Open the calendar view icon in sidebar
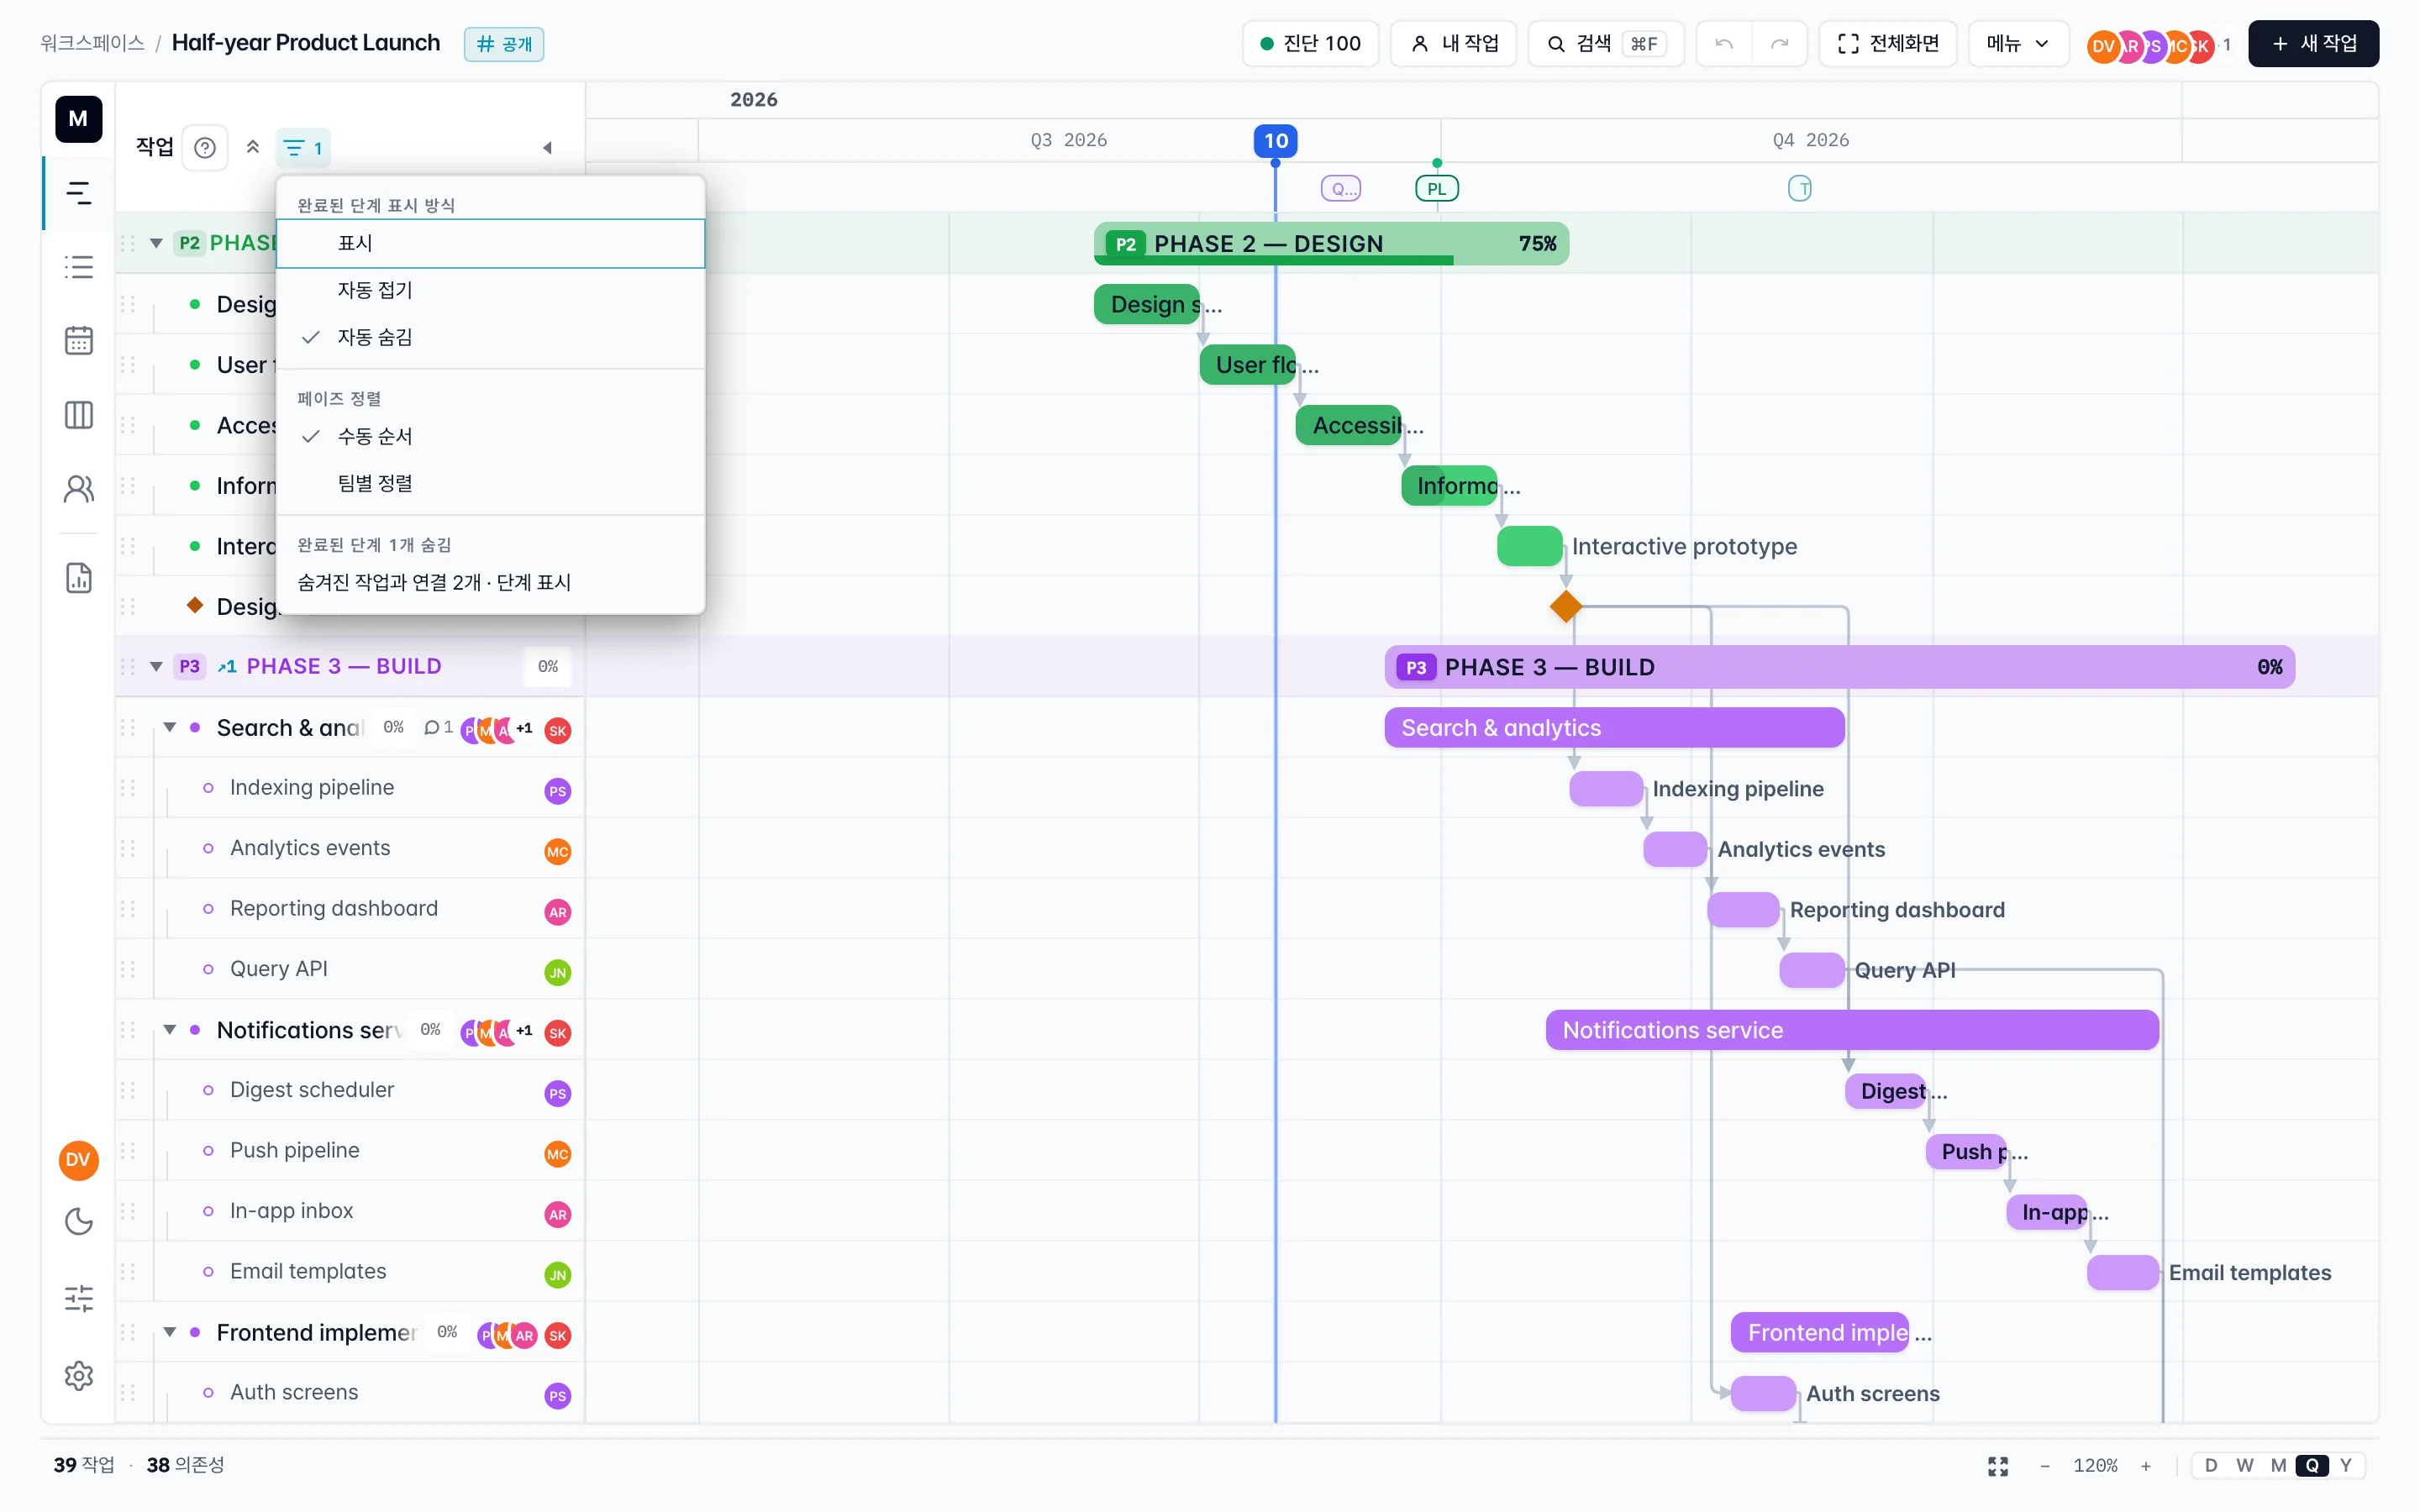 coord(78,341)
